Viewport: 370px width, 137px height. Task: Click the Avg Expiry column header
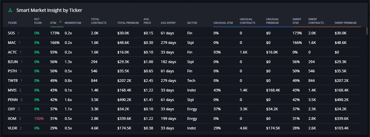point(168,23)
